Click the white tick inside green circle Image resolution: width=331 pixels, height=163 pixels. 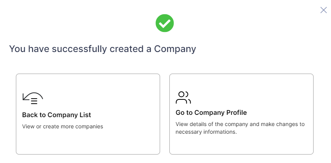(165, 24)
